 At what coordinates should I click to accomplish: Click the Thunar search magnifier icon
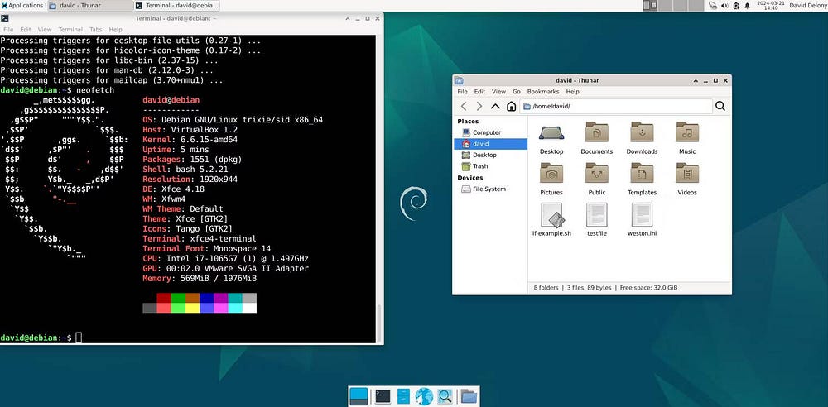click(x=720, y=106)
